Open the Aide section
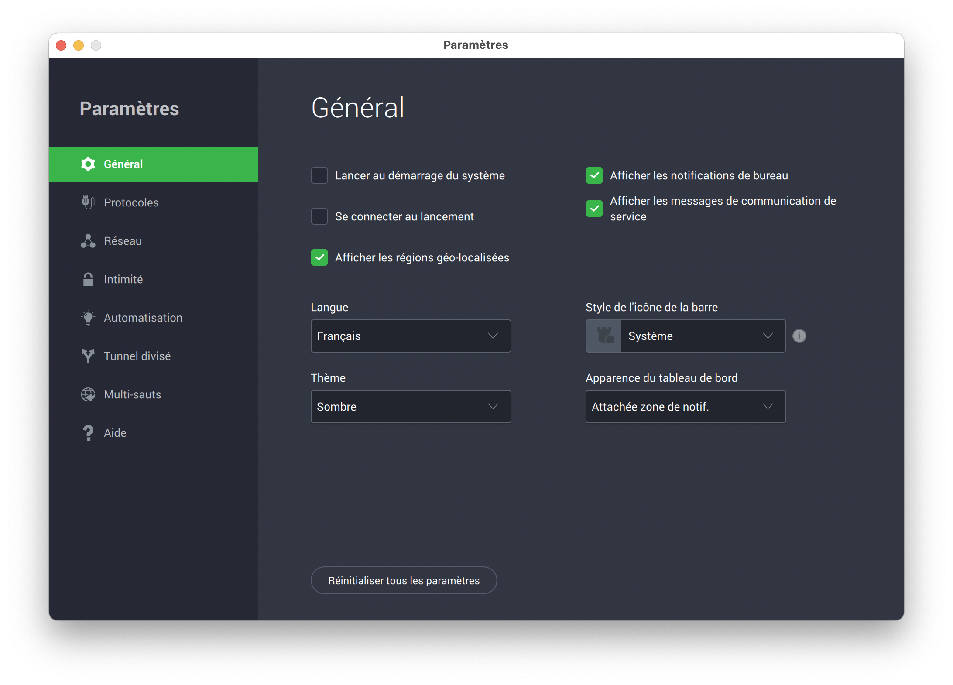The image size is (953, 685). point(154,433)
